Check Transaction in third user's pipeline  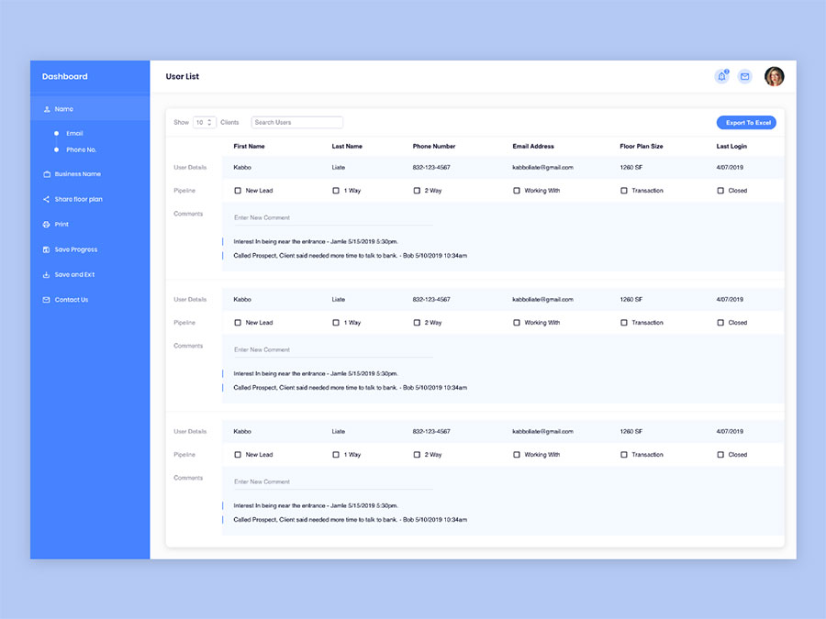[624, 455]
